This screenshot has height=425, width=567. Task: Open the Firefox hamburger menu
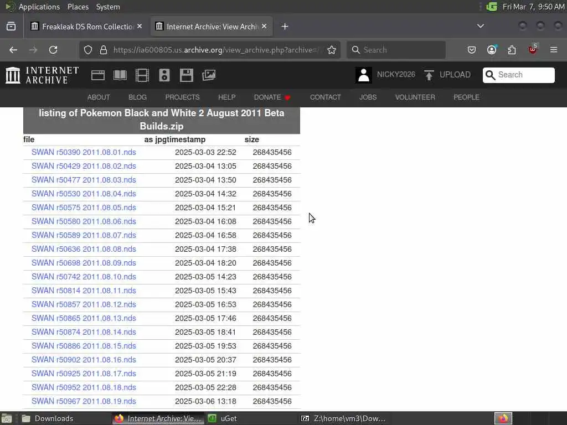[554, 50]
